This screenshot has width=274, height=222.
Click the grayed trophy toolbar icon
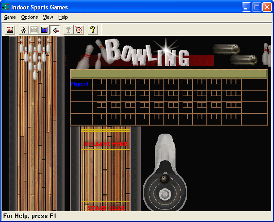(x=68, y=30)
